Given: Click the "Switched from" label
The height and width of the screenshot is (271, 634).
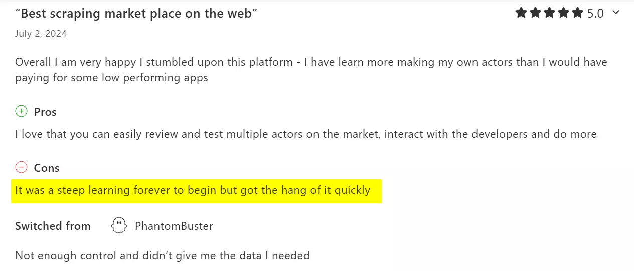Looking at the screenshot, I should tap(53, 226).
